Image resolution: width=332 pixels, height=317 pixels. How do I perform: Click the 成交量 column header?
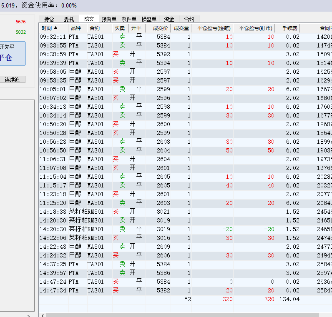[x=181, y=28]
